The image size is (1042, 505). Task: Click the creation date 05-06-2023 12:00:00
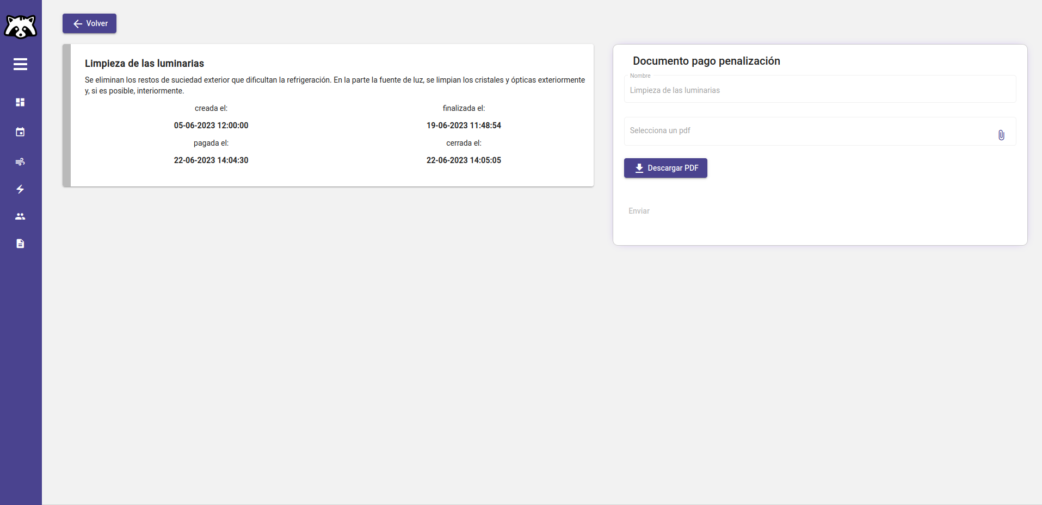pyautogui.click(x=211, y=126)
